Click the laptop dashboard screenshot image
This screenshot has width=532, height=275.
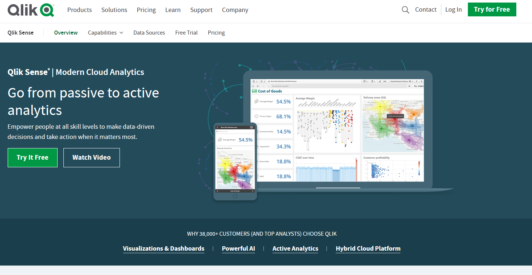tap(337, 130)
